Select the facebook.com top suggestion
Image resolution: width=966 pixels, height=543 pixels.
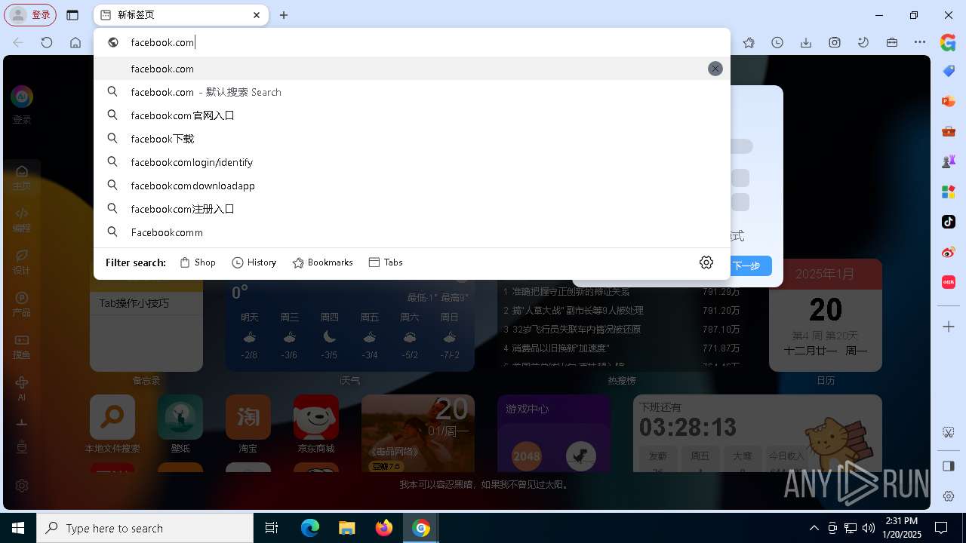click(x=412, y=69)
